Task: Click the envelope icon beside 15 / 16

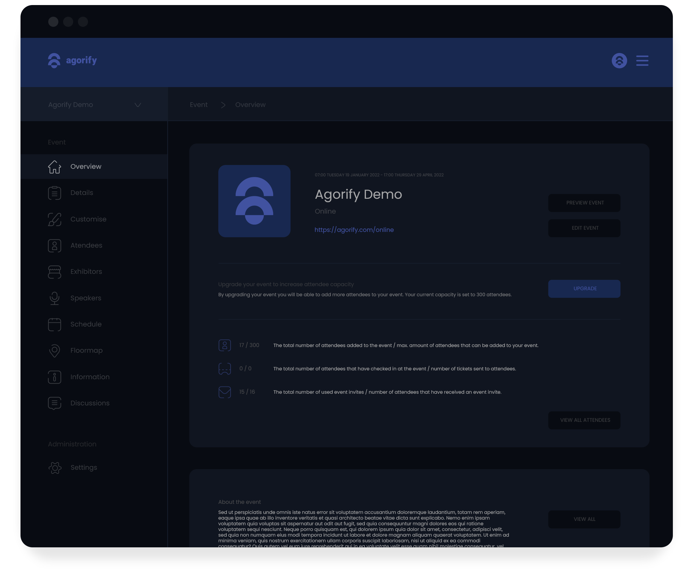Action: tap(225, 392)
